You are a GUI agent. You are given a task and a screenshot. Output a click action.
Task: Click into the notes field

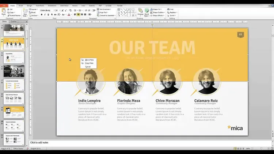point(151,143)
